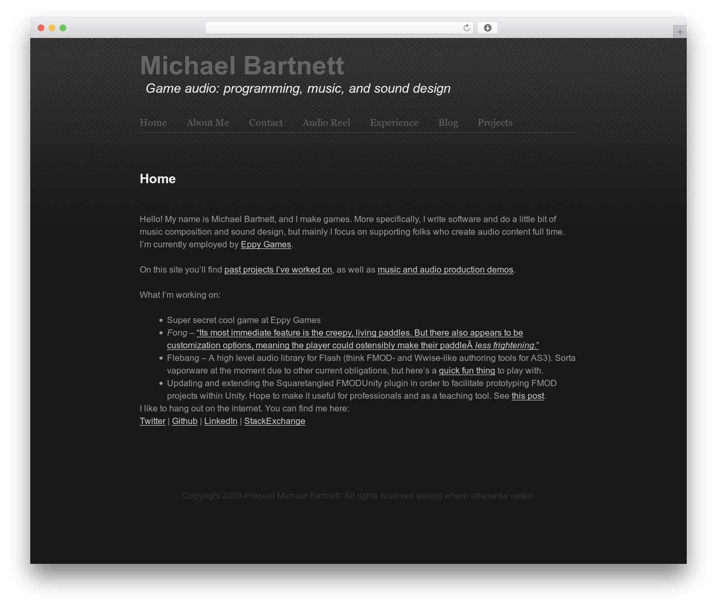Viewport: 717px width, 607px height.
Task: Focus the browser address bar
Action: pyautogui.click(x=339, y=28)
